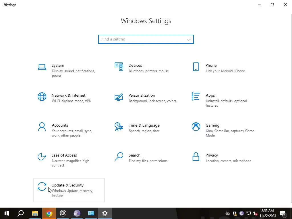
Task: Open Devices via its keyboard-speaker icon
Action: (119, 67)
